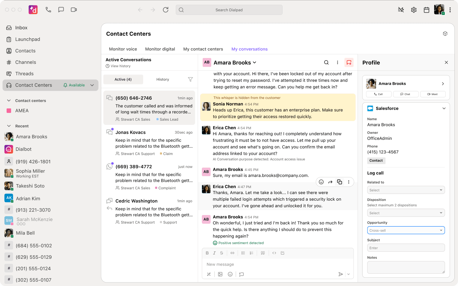Open the Disposition select dropdown
The width and height of the screenshot is (458, 286).
(x=406, y=213)
